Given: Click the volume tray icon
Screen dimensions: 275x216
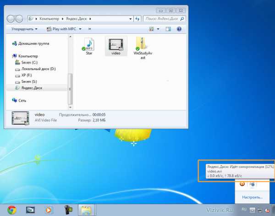Looking at the screenshot, I should click(267, 210).
